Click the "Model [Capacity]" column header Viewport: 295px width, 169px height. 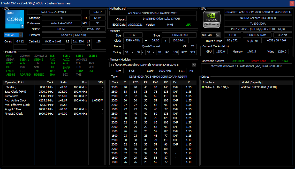pos(266,82)
